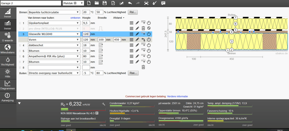This screenshot has height=131, width=289.
Task: Click the Vuren Afstand field showing 450
Action: (117, 39)
